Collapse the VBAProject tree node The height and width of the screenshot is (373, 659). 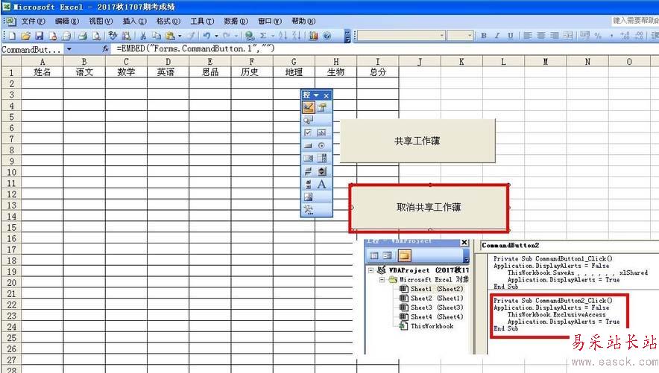(x=371, y=270)
